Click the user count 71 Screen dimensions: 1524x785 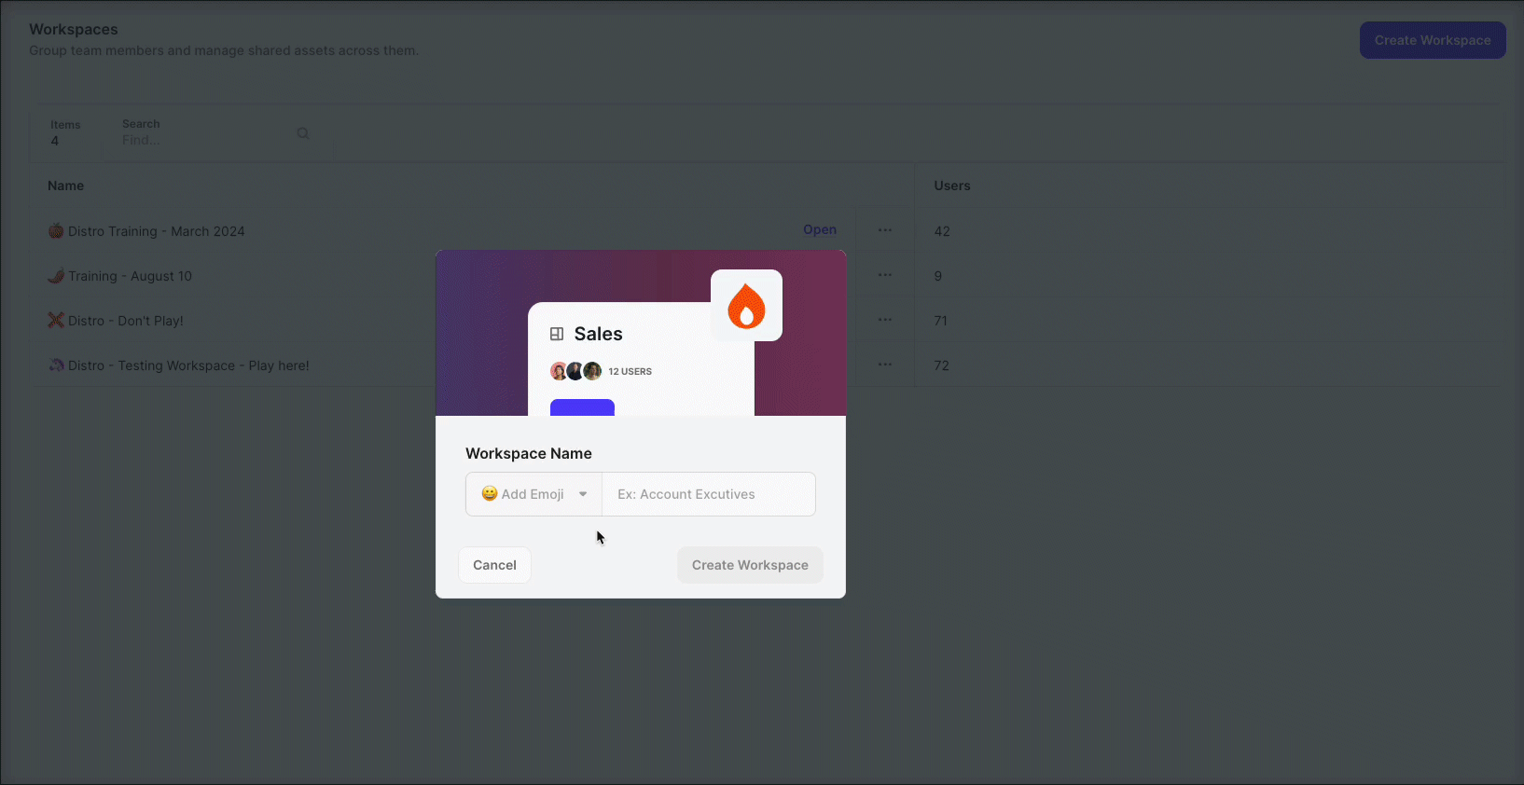click(x=941, y=321)
